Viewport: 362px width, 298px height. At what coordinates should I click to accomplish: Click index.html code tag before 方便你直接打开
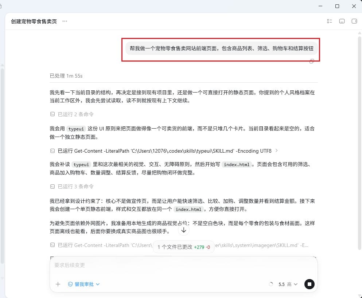pos(188,209)
